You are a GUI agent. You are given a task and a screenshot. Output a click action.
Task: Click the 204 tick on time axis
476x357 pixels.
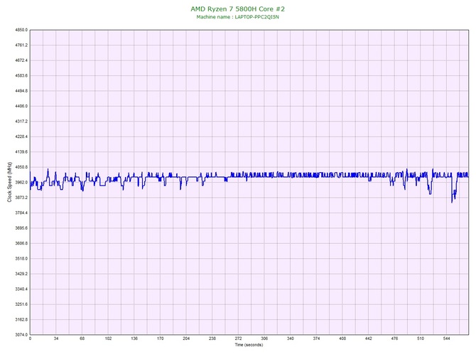point(186,339)
